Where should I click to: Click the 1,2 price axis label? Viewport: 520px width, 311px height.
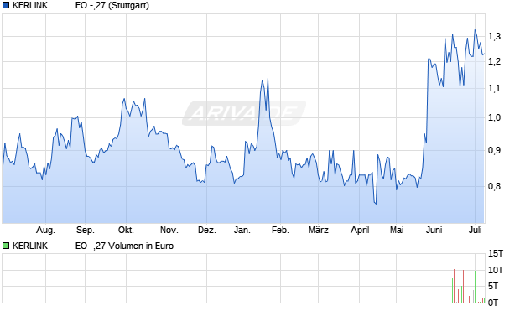(x=495, y=62)
